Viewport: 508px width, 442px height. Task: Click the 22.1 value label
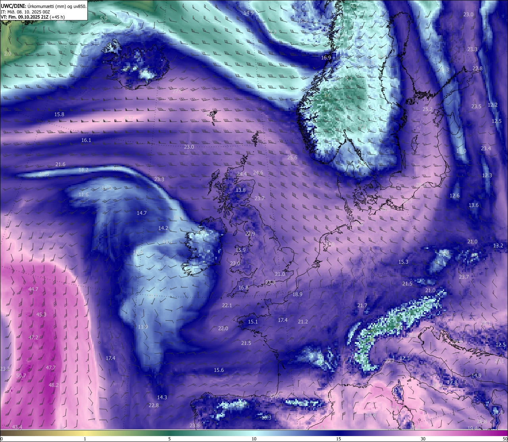click(x=227, y=305)
